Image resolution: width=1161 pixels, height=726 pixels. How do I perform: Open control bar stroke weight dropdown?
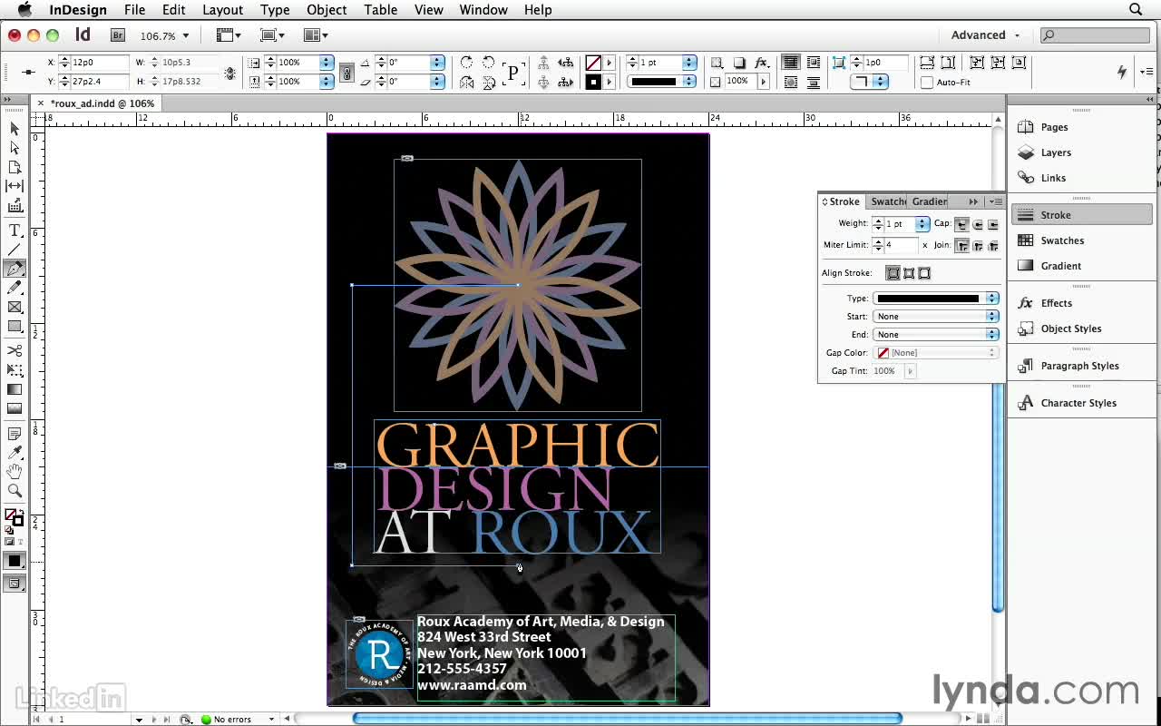[x=689, y=63]
